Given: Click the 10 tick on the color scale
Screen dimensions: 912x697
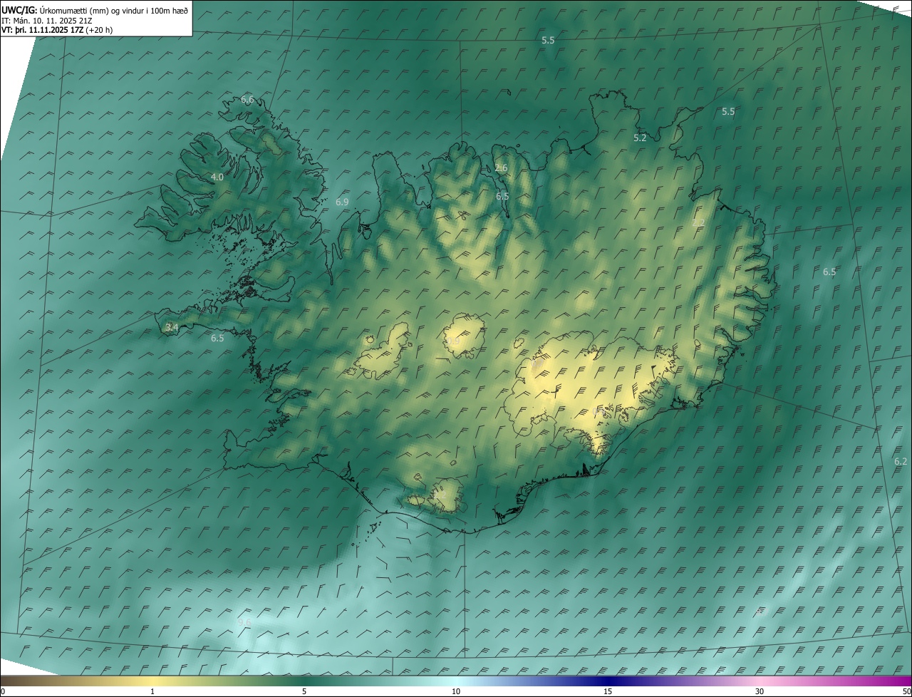Looking at the screenshot, I should click(x=456, y=692).
